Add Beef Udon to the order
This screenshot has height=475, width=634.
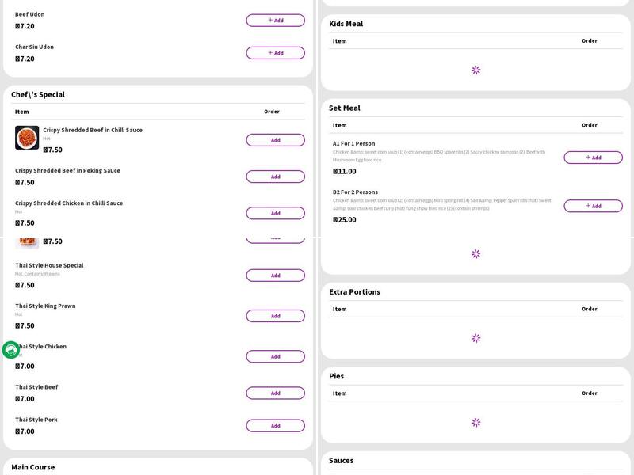tap(275, 21)
